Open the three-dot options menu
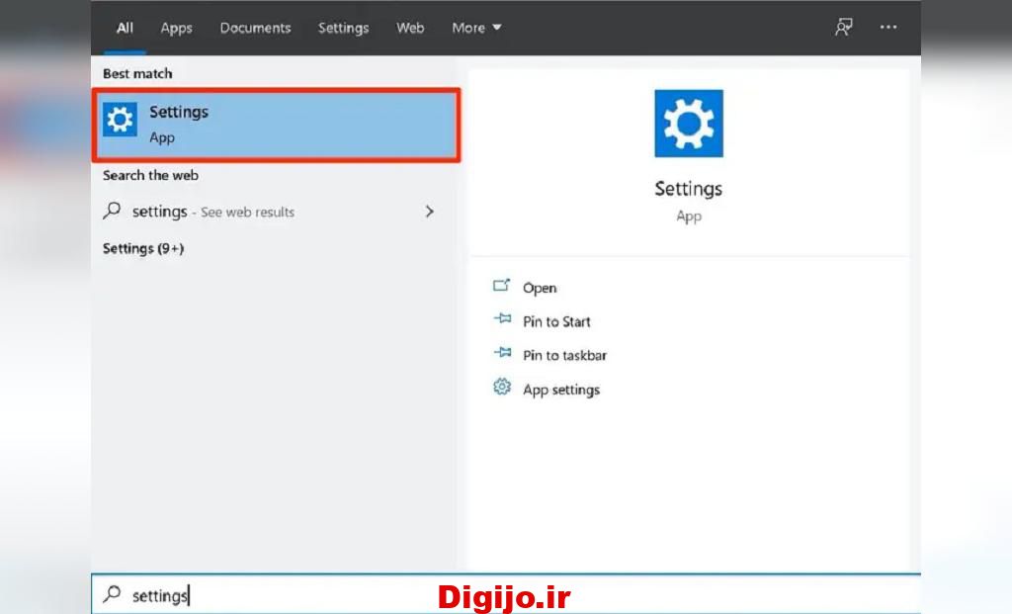This screenshot has width=1012, height=614. [888, 27]
